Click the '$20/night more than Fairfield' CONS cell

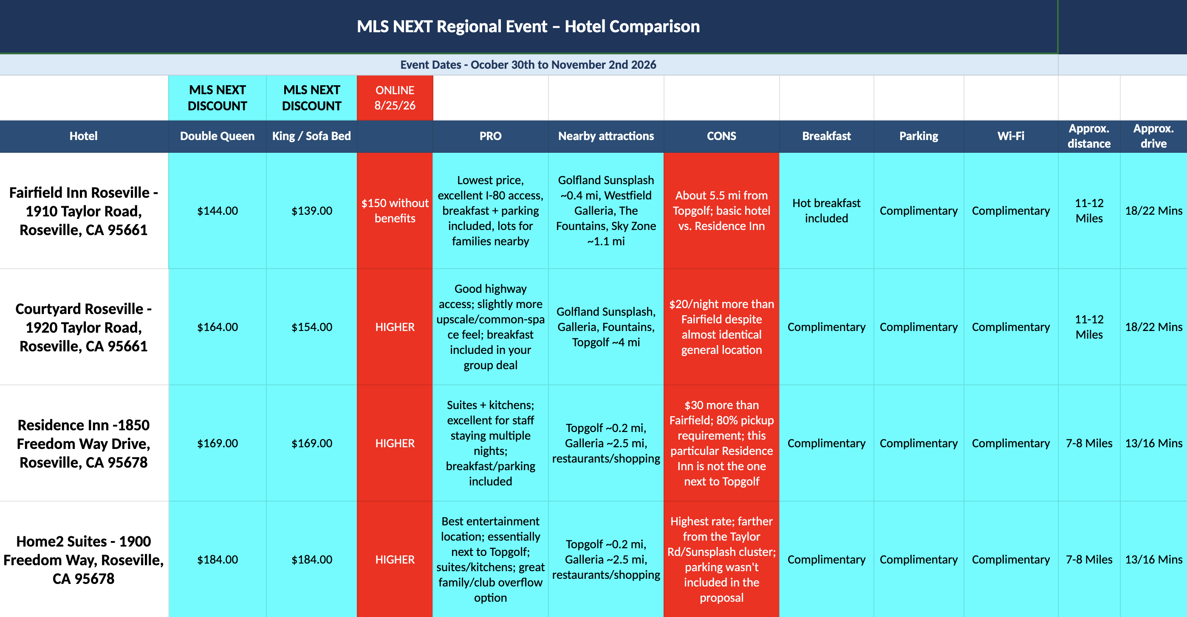(x=722, y=327)
